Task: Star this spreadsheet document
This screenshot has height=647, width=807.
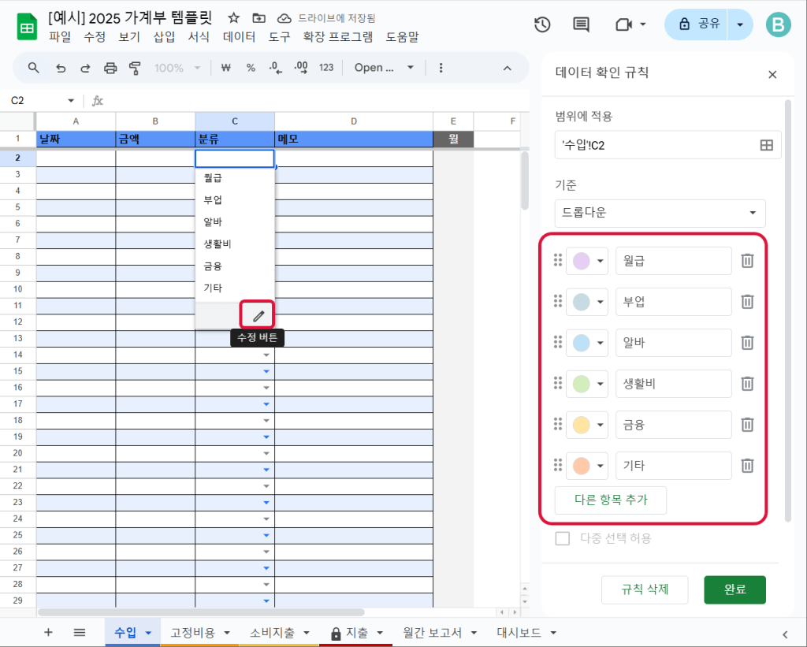Action: 233,17
